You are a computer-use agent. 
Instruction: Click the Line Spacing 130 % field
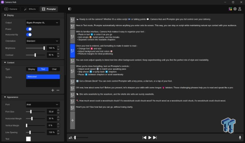[x=52, y=132]
